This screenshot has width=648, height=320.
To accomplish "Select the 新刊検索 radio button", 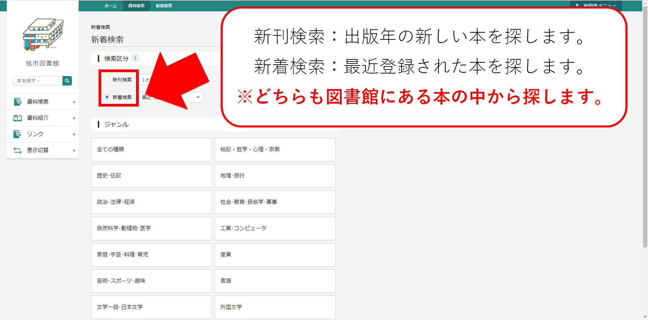I will (x=107, y=80).
